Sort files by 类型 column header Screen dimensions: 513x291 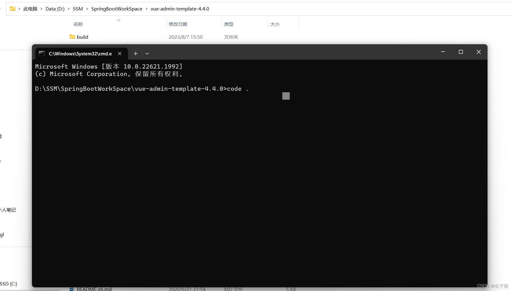pyautogui.click(x=229, y=24)
